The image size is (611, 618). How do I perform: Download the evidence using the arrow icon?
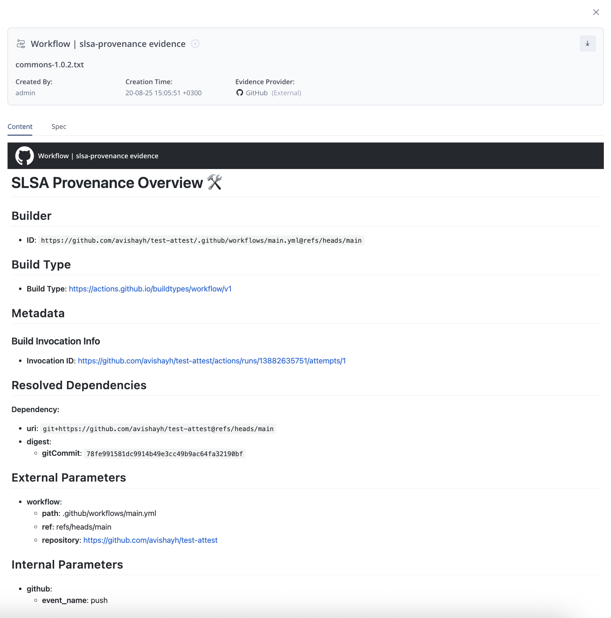(587, 44)
